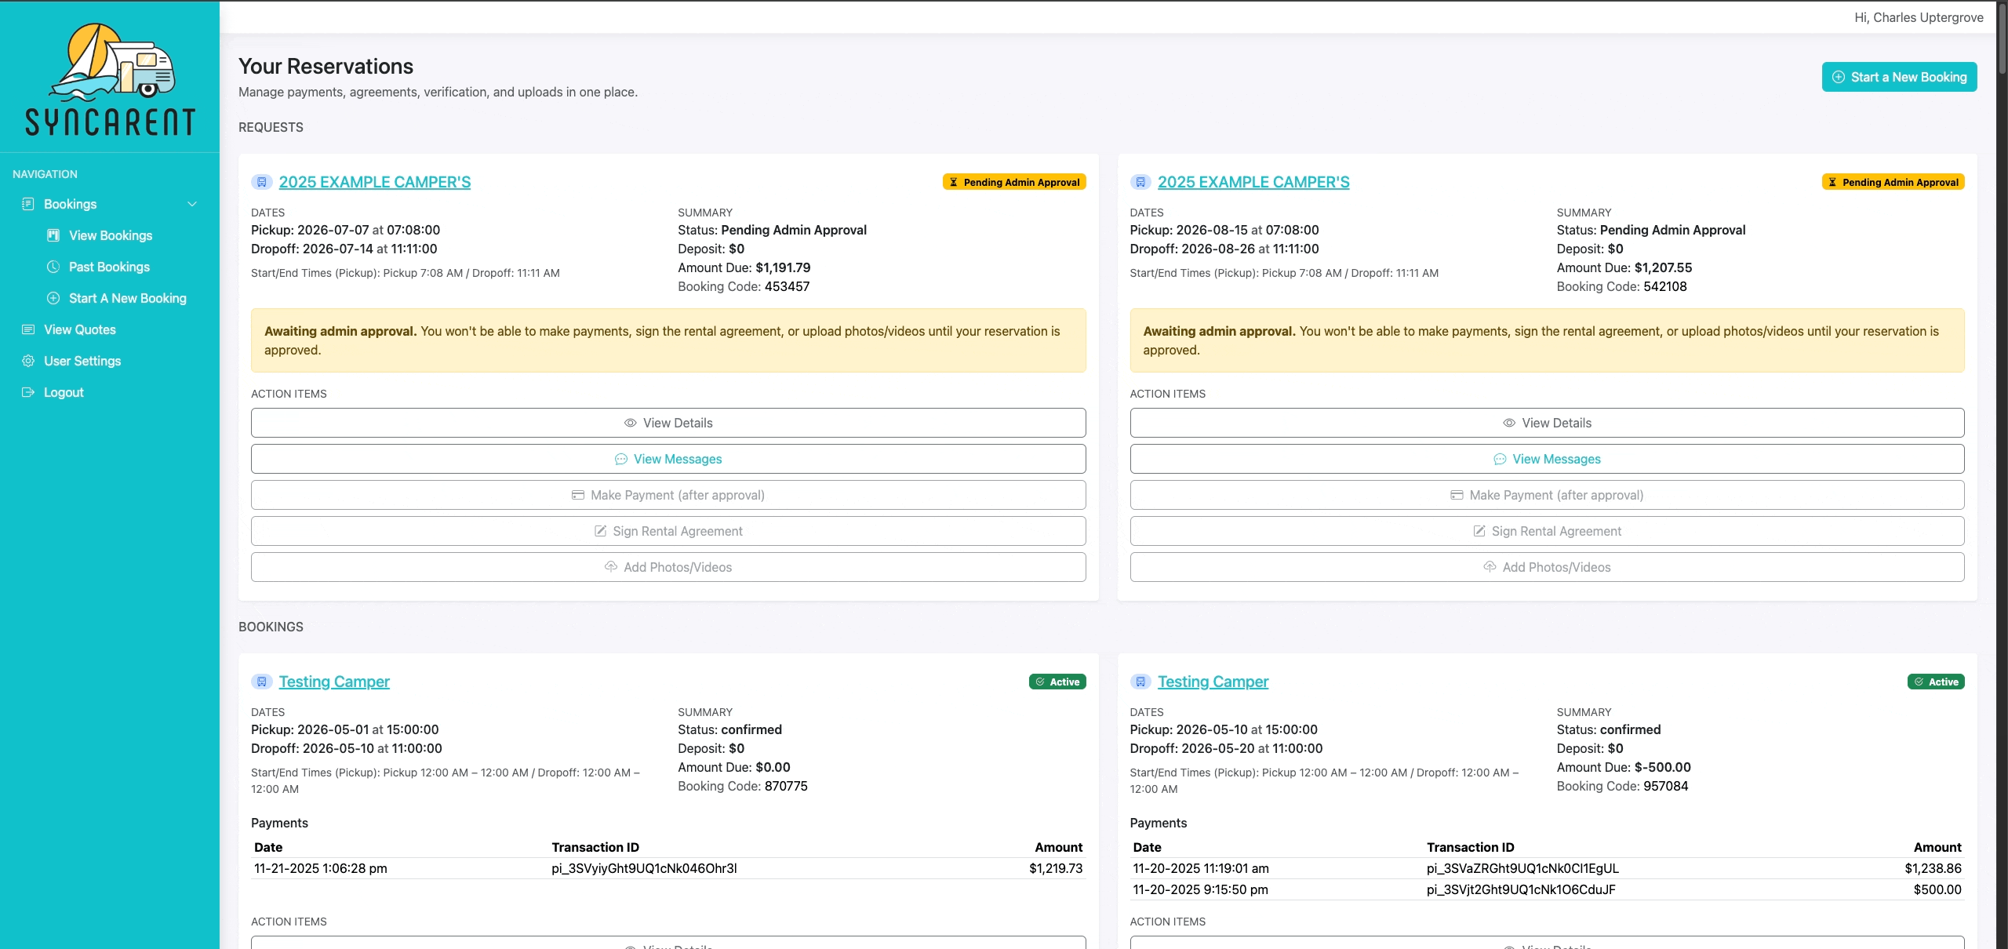This screenshot has height=949, width=2008.
Task: View Messages for booking code 542108
Action: pyautogui.click(x=1547, y=459)
